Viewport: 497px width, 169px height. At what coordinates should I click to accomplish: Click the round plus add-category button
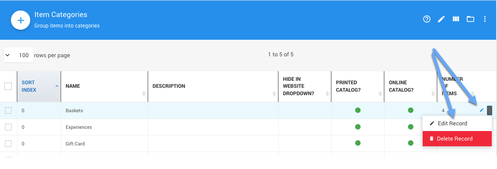click(21, 20)
